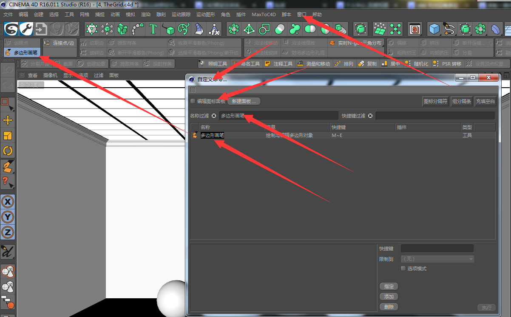Click 照明工具 toolbar button

[x=213, y=64]
